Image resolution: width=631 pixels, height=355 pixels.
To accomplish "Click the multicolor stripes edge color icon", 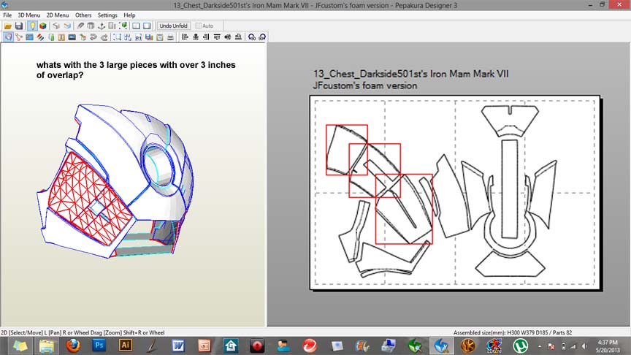I will pos(40,37).
